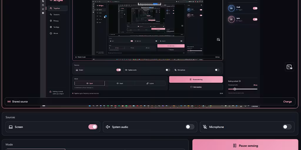Image resolution: width=301 pixels, height=150 pixels.
Task: Switch to the React mode tab
Action: pyautogui.click(x=120, y=83)
